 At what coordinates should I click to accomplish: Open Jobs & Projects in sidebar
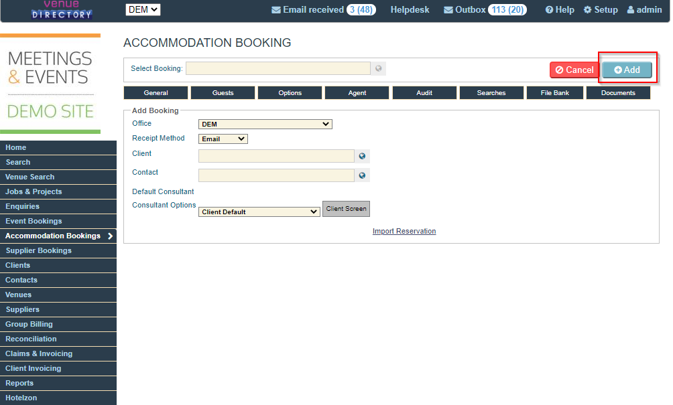(x=58, y=191)
